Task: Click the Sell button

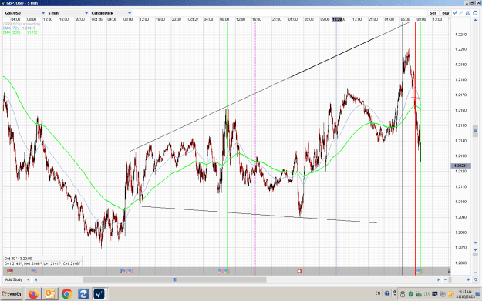Action: (433, 13)
